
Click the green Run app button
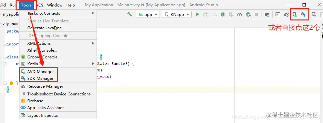(197, 14)
